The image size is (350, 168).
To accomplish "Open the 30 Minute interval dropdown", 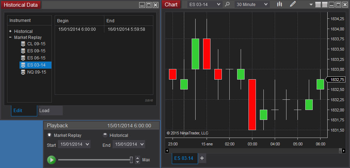I will (252, 4).
